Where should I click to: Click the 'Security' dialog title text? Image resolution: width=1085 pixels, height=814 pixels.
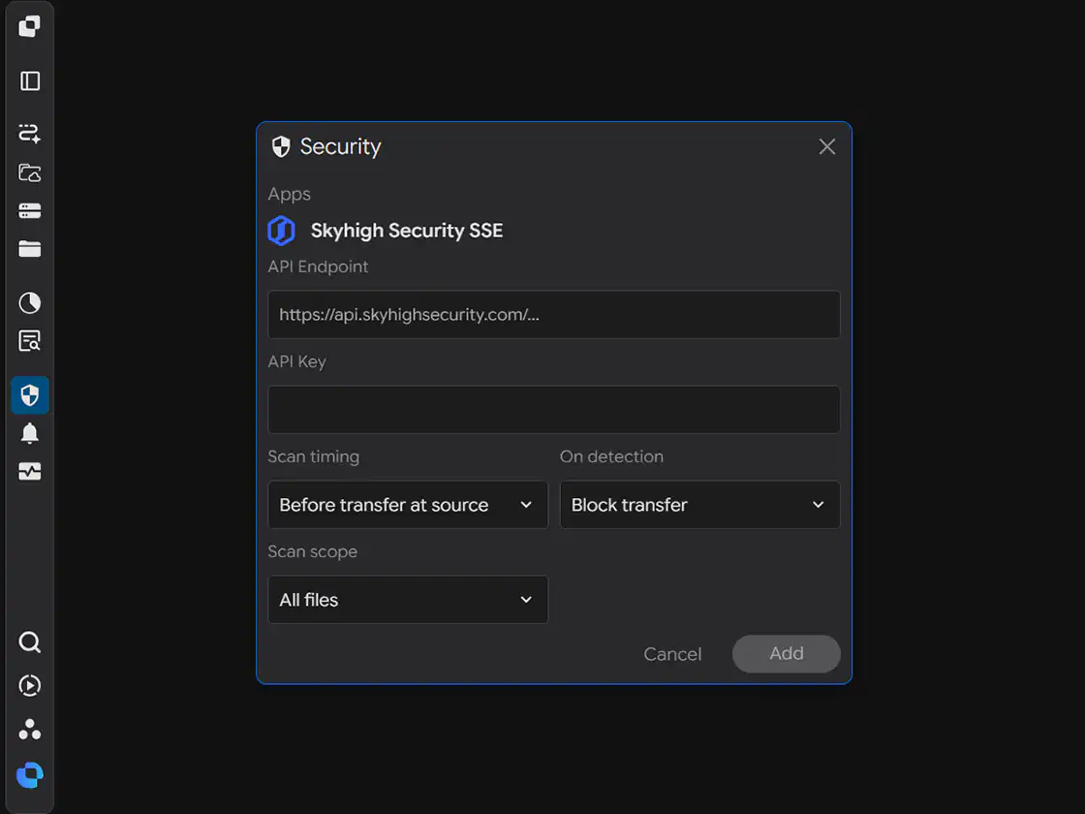pyautogui.click(x=340, y=146)
